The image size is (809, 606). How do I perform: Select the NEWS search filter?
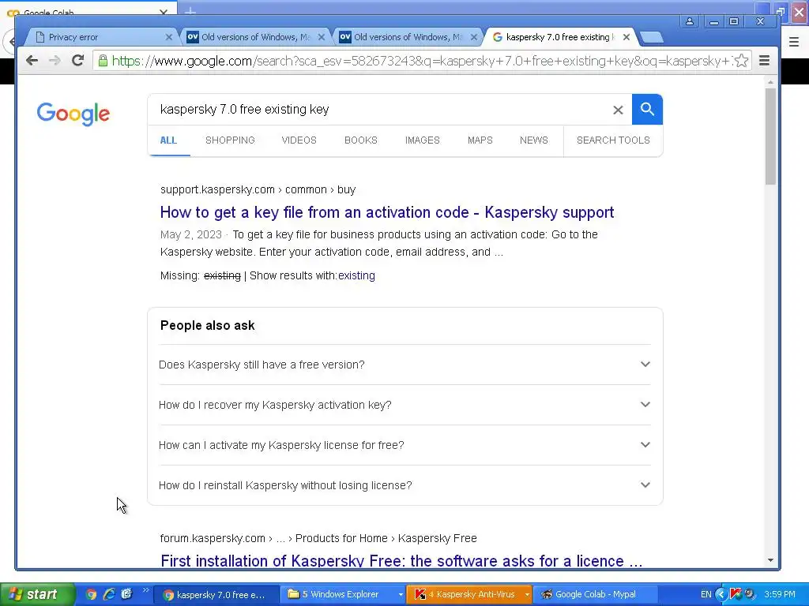point(533,140)
